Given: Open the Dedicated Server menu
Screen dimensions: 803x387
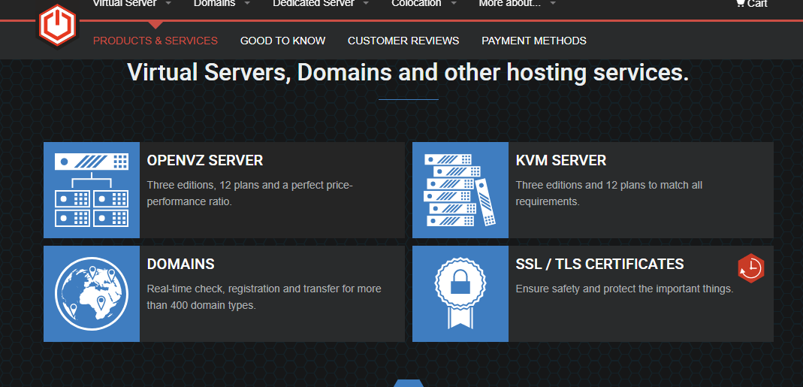Looking at the screenshot, I should (x=313, y=3).
